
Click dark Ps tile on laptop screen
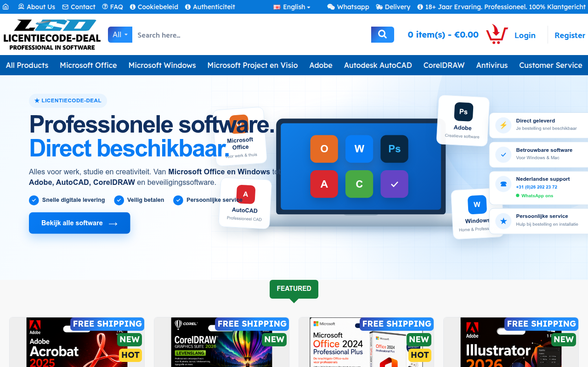click(394, 149)
